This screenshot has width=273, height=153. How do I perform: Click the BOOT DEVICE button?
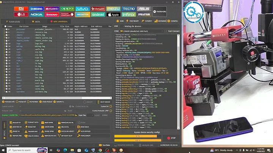click(x=104, y=102)
